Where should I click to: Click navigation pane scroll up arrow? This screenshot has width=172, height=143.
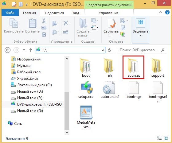tap(67, 59)
